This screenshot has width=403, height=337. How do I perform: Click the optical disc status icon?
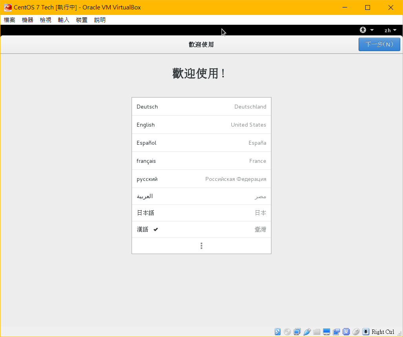click(287, 332)
